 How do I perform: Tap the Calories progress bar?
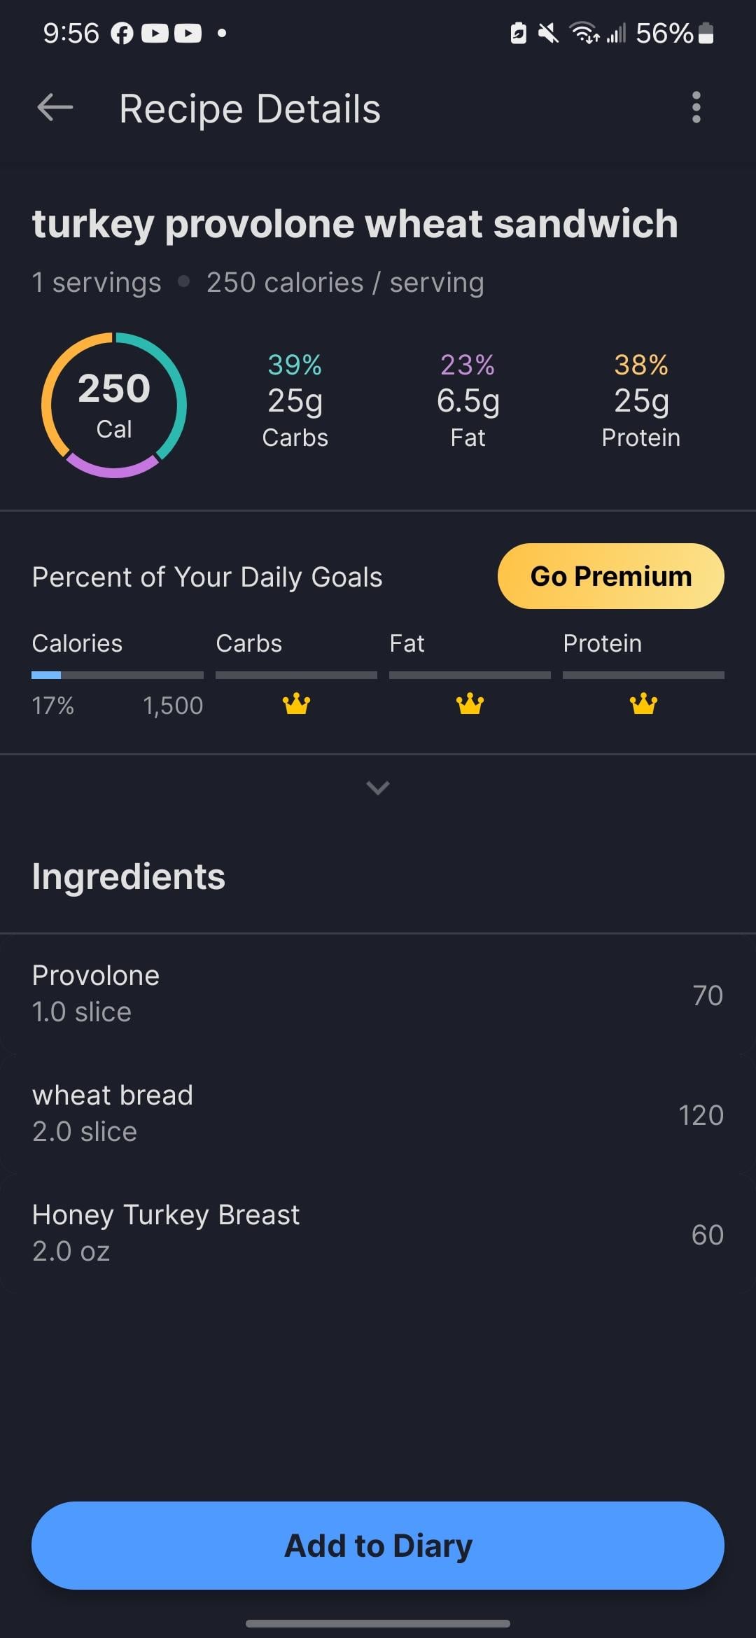pos(118,675)
